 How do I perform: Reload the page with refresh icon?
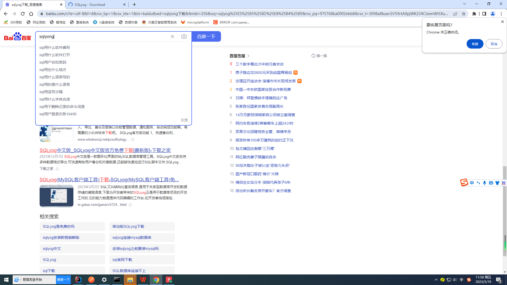click(23, 14)
